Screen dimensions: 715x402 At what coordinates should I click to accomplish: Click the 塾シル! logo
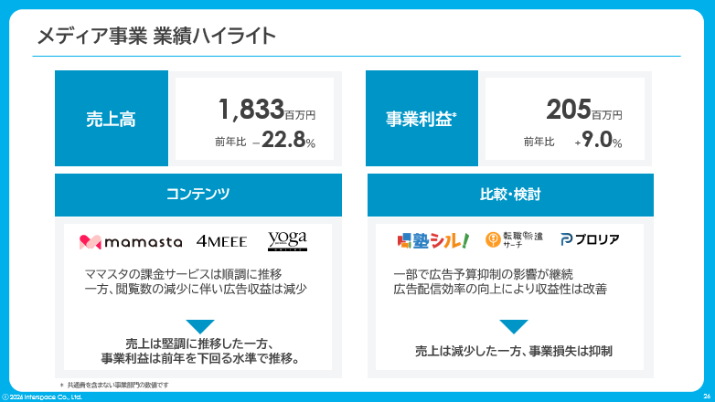432,240
